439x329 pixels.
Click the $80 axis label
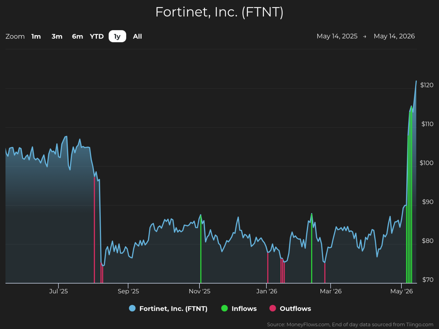tap(428, 241)
